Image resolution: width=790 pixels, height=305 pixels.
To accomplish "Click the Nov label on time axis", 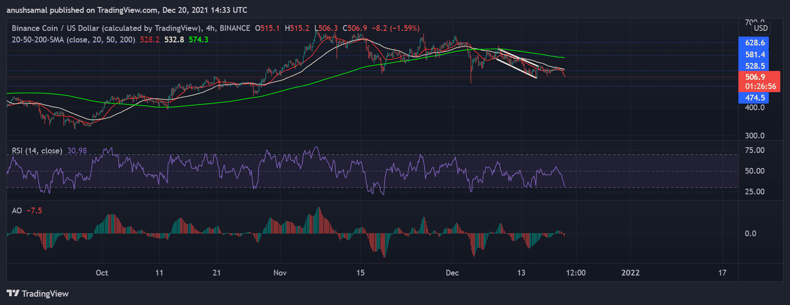I will point(280,273).
